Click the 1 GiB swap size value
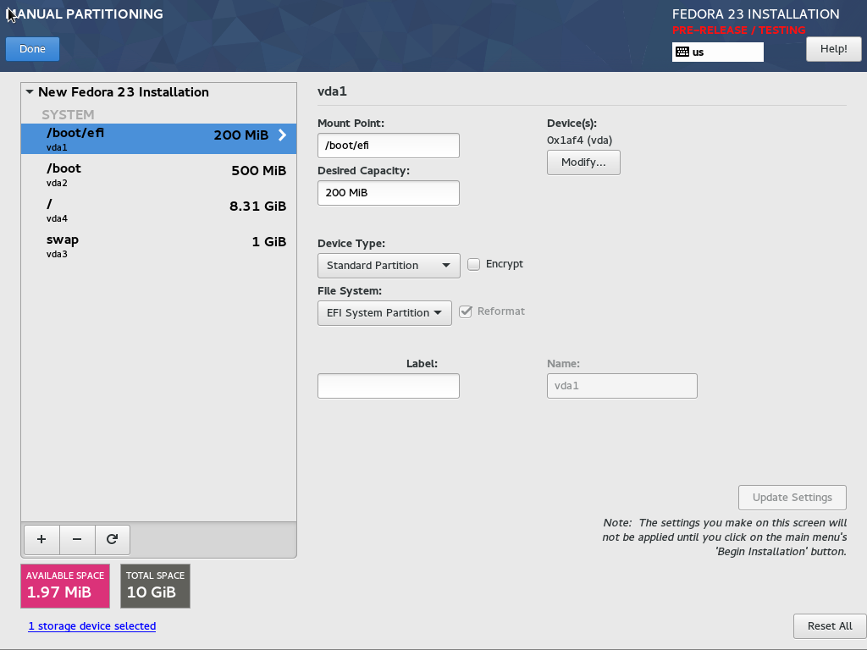The image size is (867, 650). tap(268, 241)
